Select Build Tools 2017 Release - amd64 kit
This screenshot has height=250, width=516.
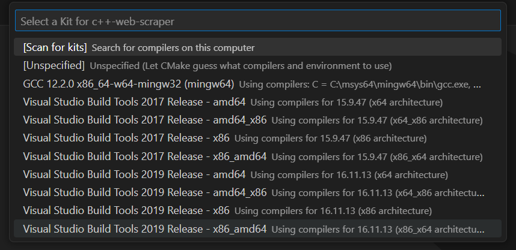[134, 102]
